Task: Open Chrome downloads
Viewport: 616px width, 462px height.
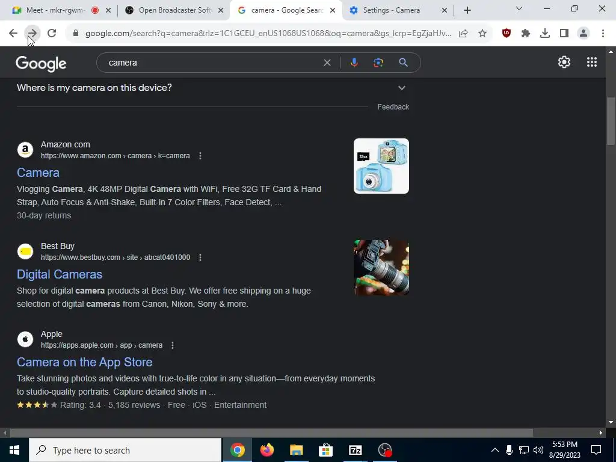Action: click(x=545, y=34)
